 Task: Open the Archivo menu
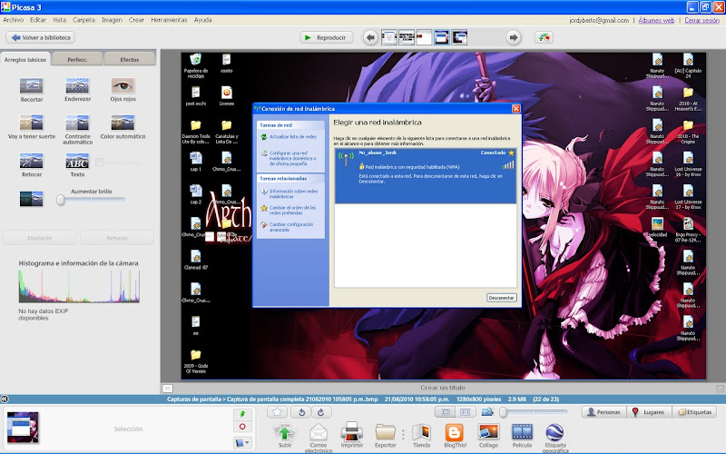[x=14, y=20]
